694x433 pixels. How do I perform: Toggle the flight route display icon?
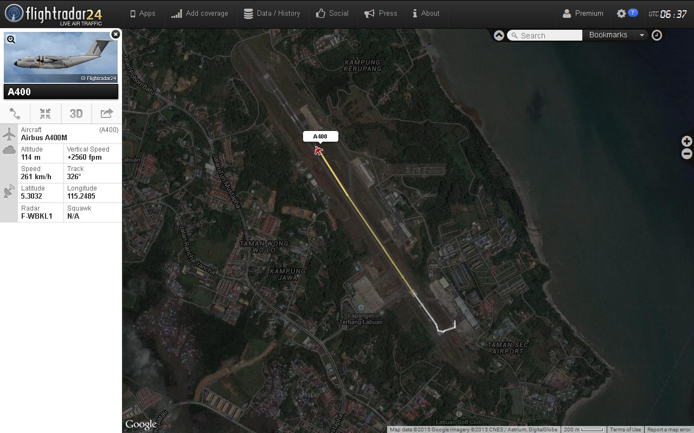click(x=15, y=114)
